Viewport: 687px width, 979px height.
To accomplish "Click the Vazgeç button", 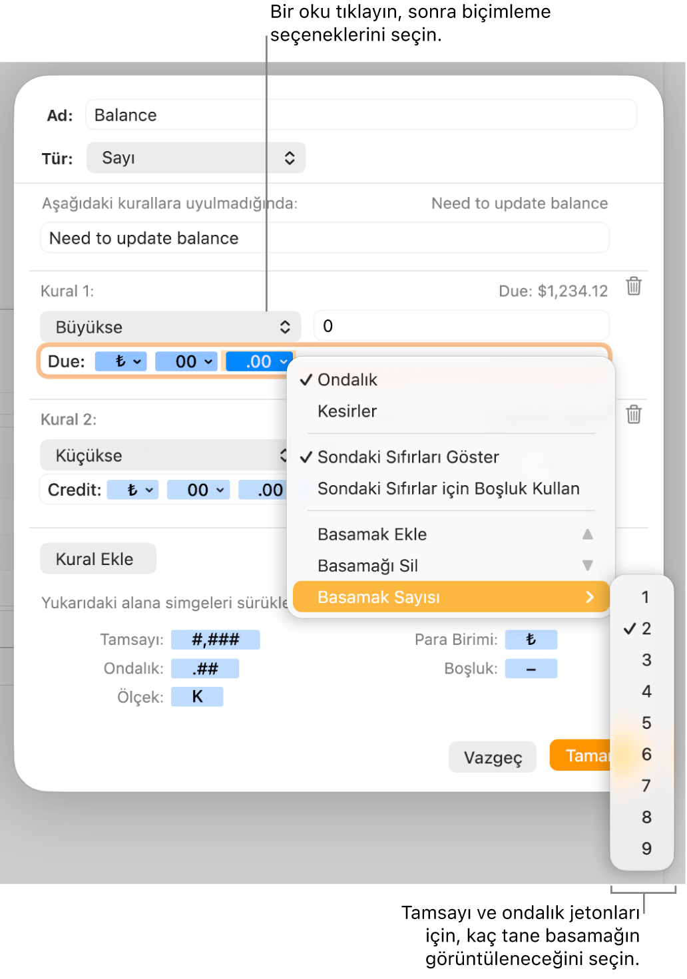I will click(x=493, y=757).
